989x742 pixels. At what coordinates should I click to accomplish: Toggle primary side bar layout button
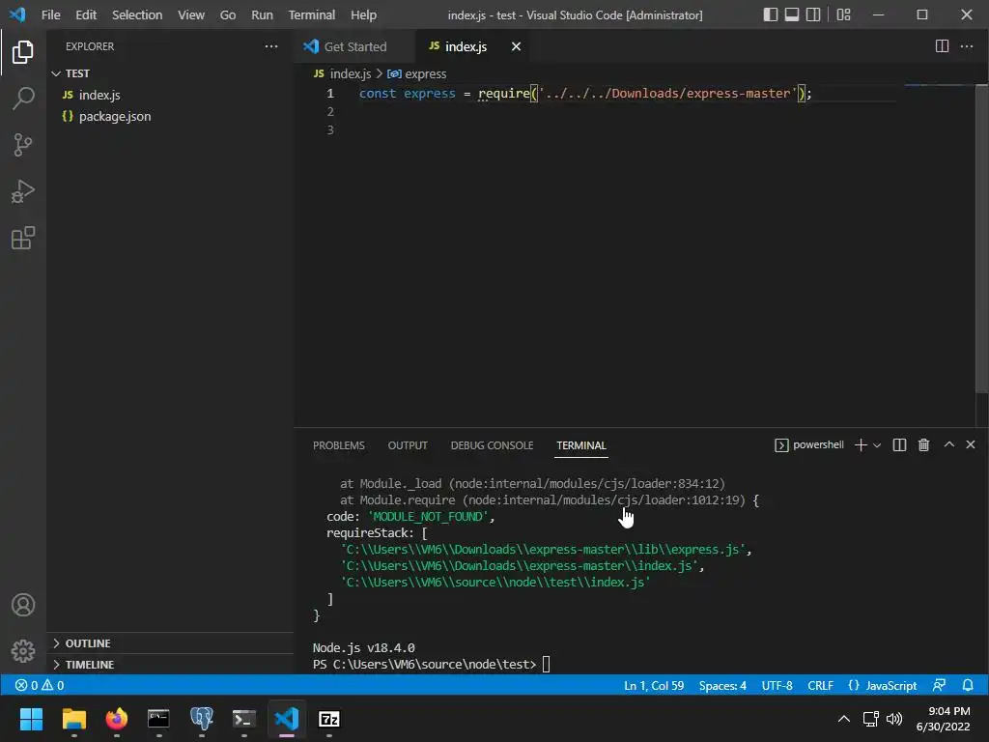(x=770, y=14)
